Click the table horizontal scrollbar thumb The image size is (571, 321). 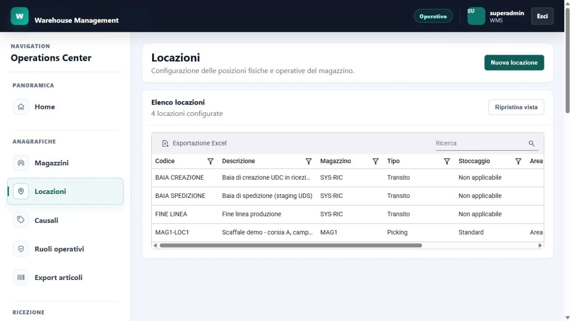291,246
